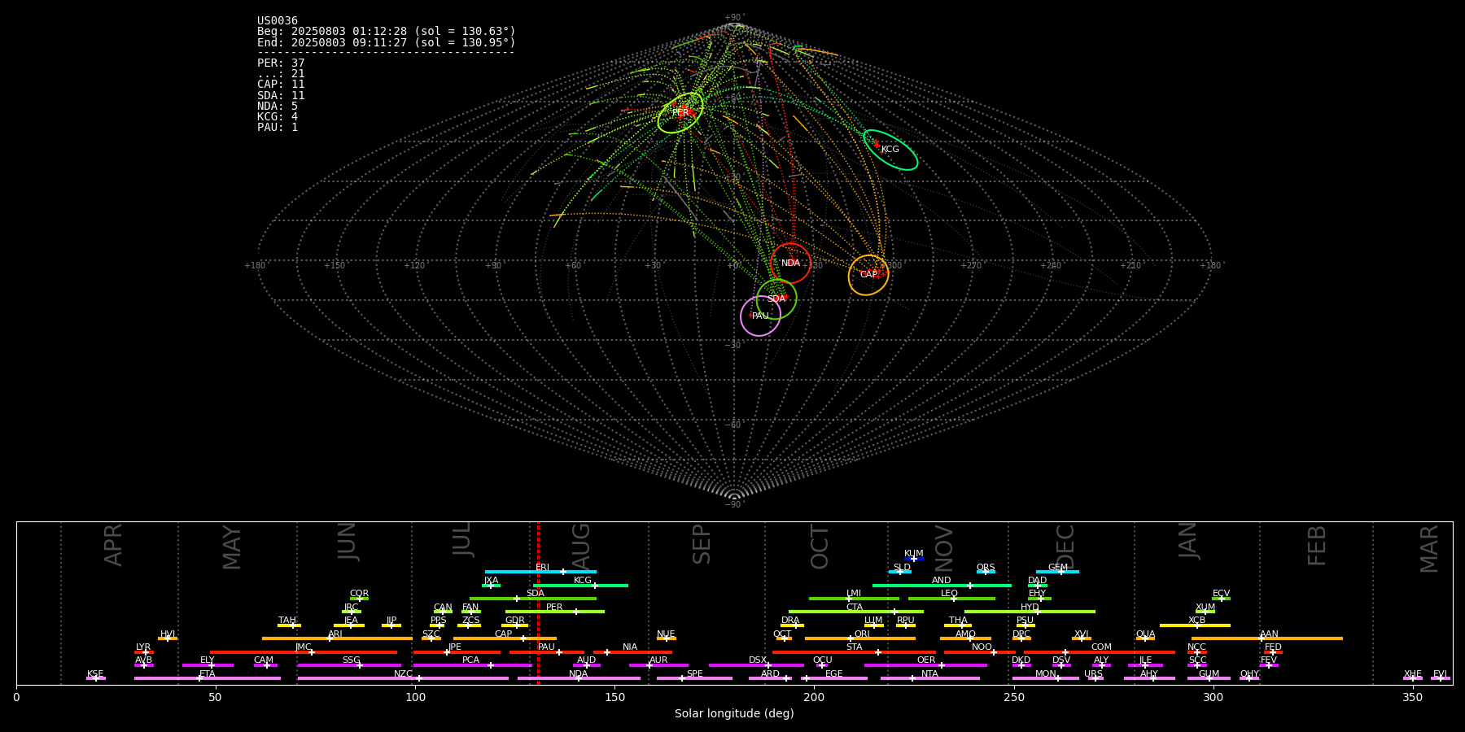Image resolution: width=1465 pixels, height=732 pixels.
Task: Click the GEM shower label in timeline
Action: pyautogui.click(x=1058, y=568)
